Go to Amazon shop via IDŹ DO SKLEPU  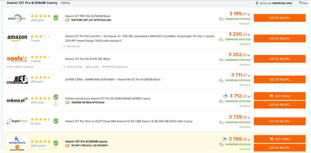tap(280, 38)
